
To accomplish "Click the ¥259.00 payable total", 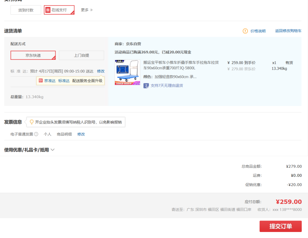I will 289,202.
